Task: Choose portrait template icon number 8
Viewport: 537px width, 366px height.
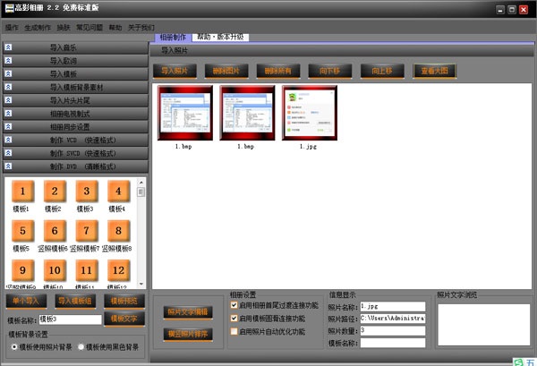Action: pyautogui.click(x=116, y=232)
